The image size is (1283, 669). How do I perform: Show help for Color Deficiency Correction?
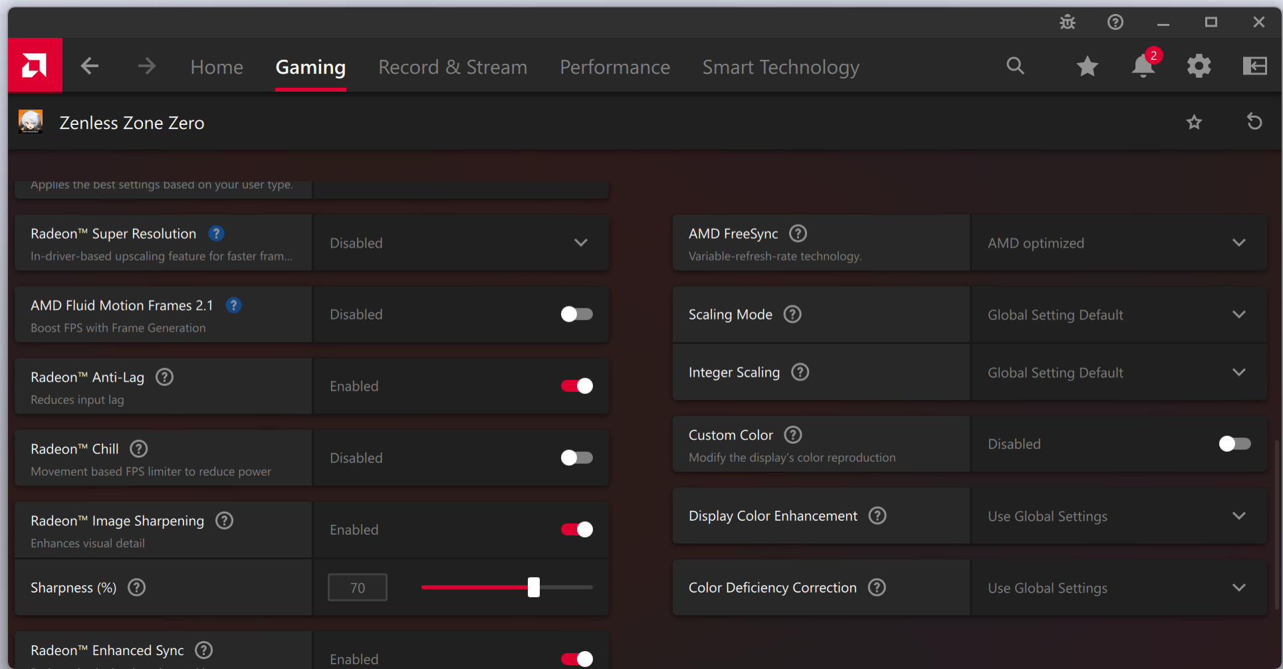(877, 587)
